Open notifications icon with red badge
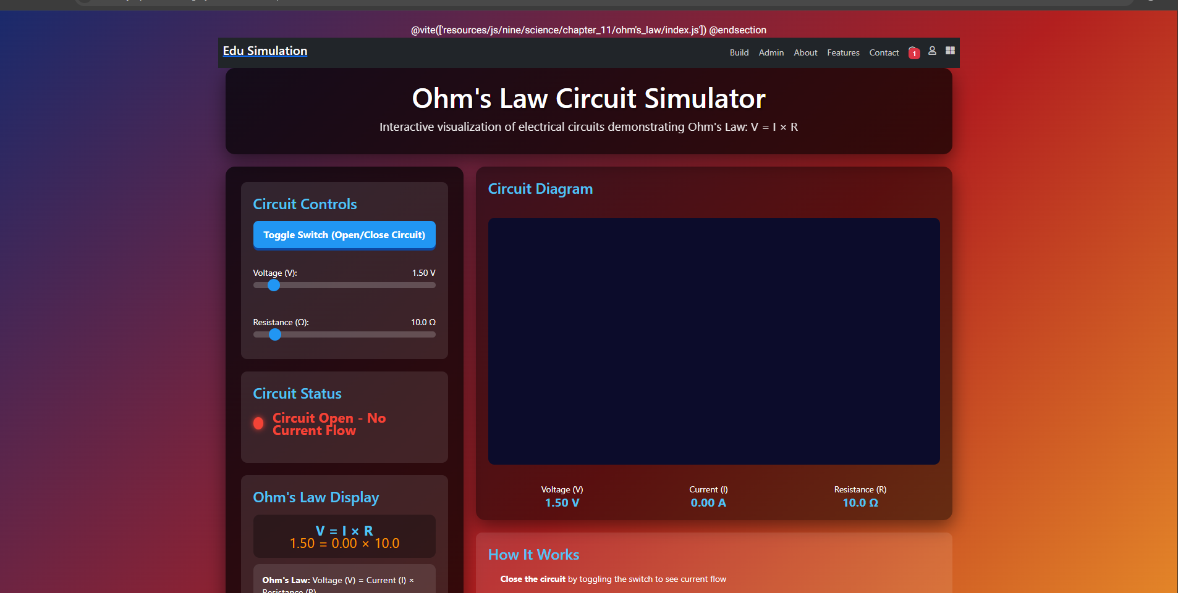 click(x=914, y=53)
